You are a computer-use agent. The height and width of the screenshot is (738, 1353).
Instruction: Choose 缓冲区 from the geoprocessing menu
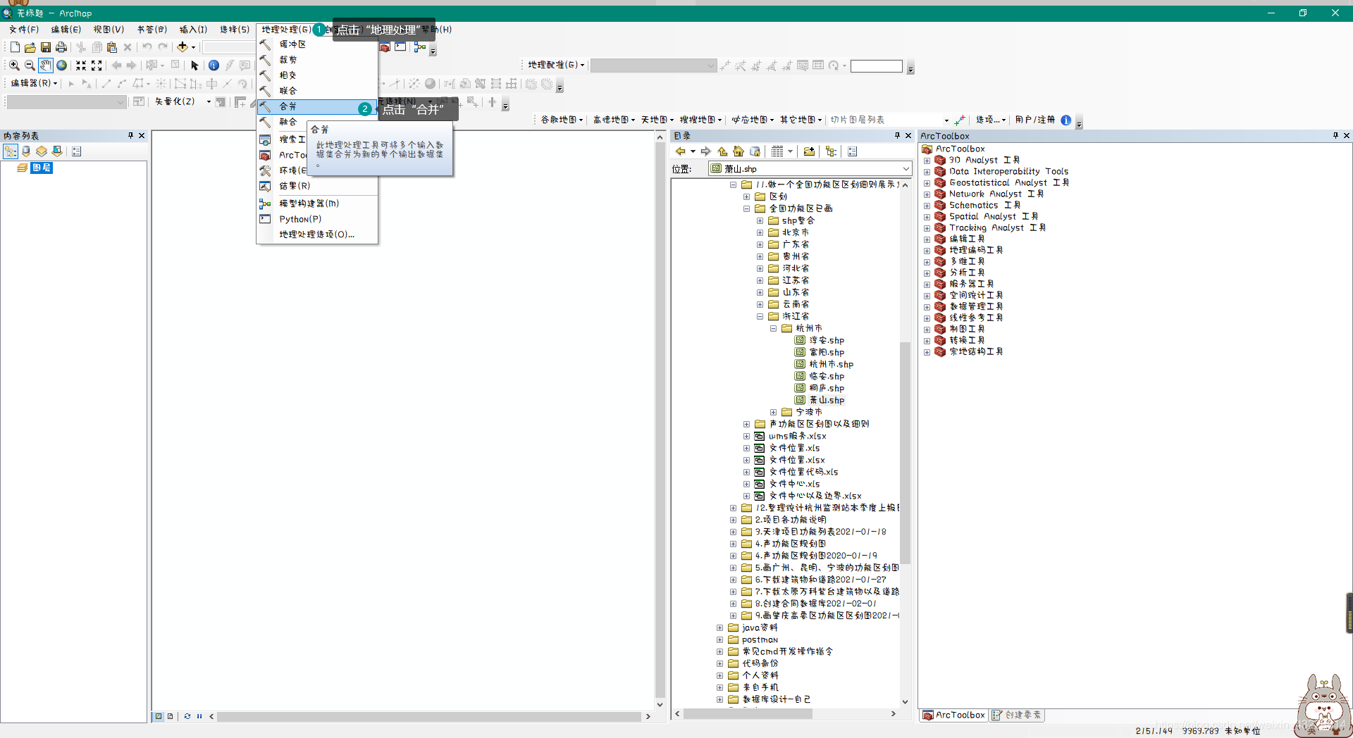[317, 44]
